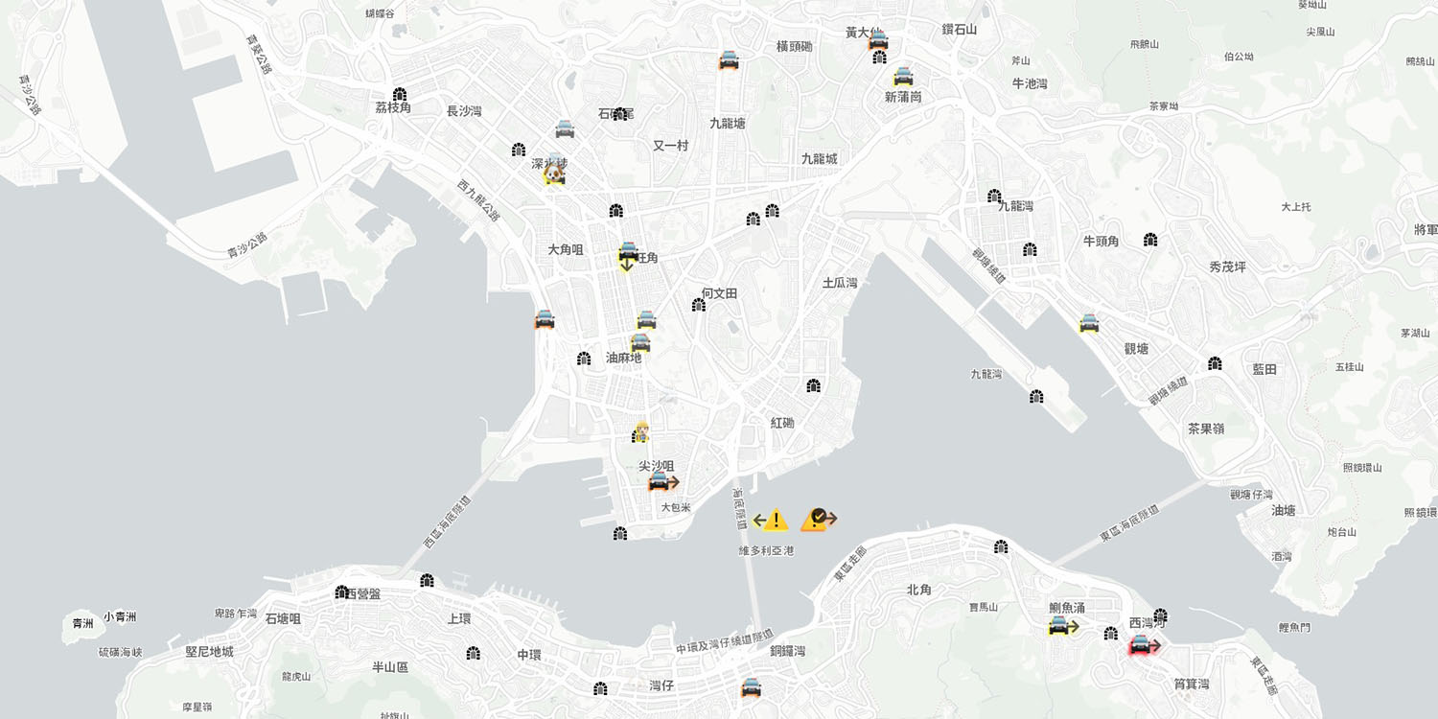Click the 中環 district label
The image size is (1438, 719).
tap(529, 655)
